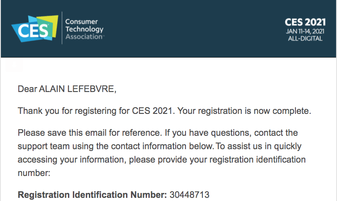Image resolution: width=337 pixels, height=201 pixels.
Task: Click the empty dark blue banner center
Action: (x=194, y=29)
